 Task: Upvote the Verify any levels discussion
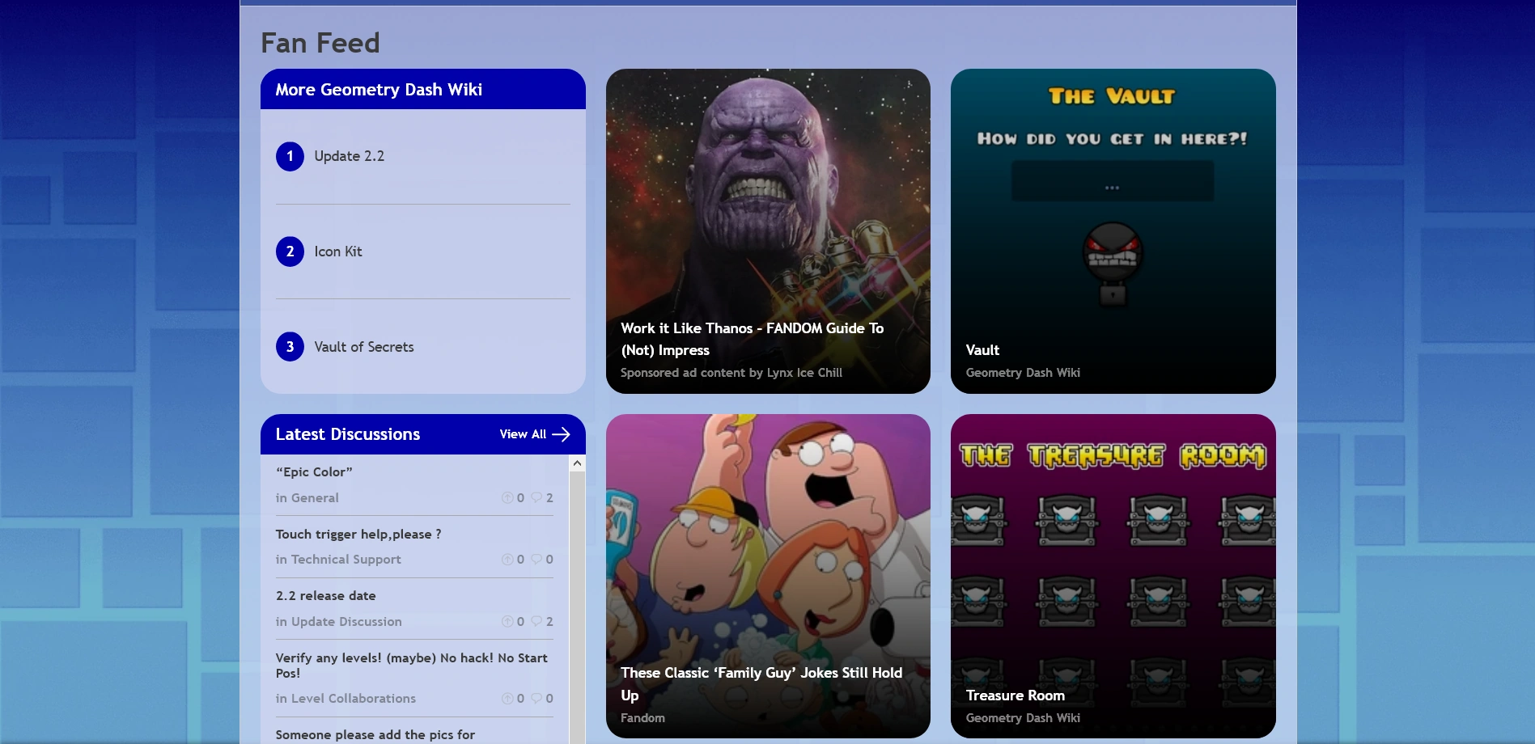507,699
